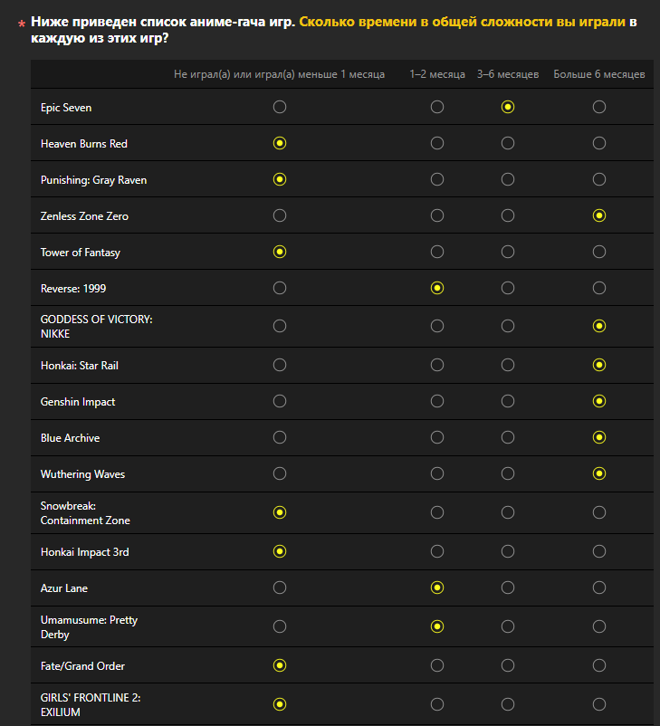Select 'Не играл(а)' for Blue Archive

(279, 437)
